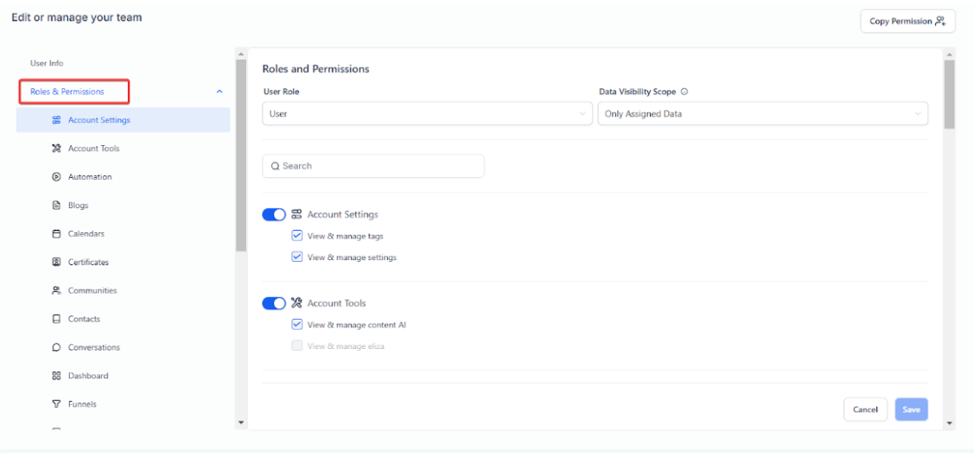Select Account Settings sidebar item
This screenshot has height=457, width=974.
(123, 120)
